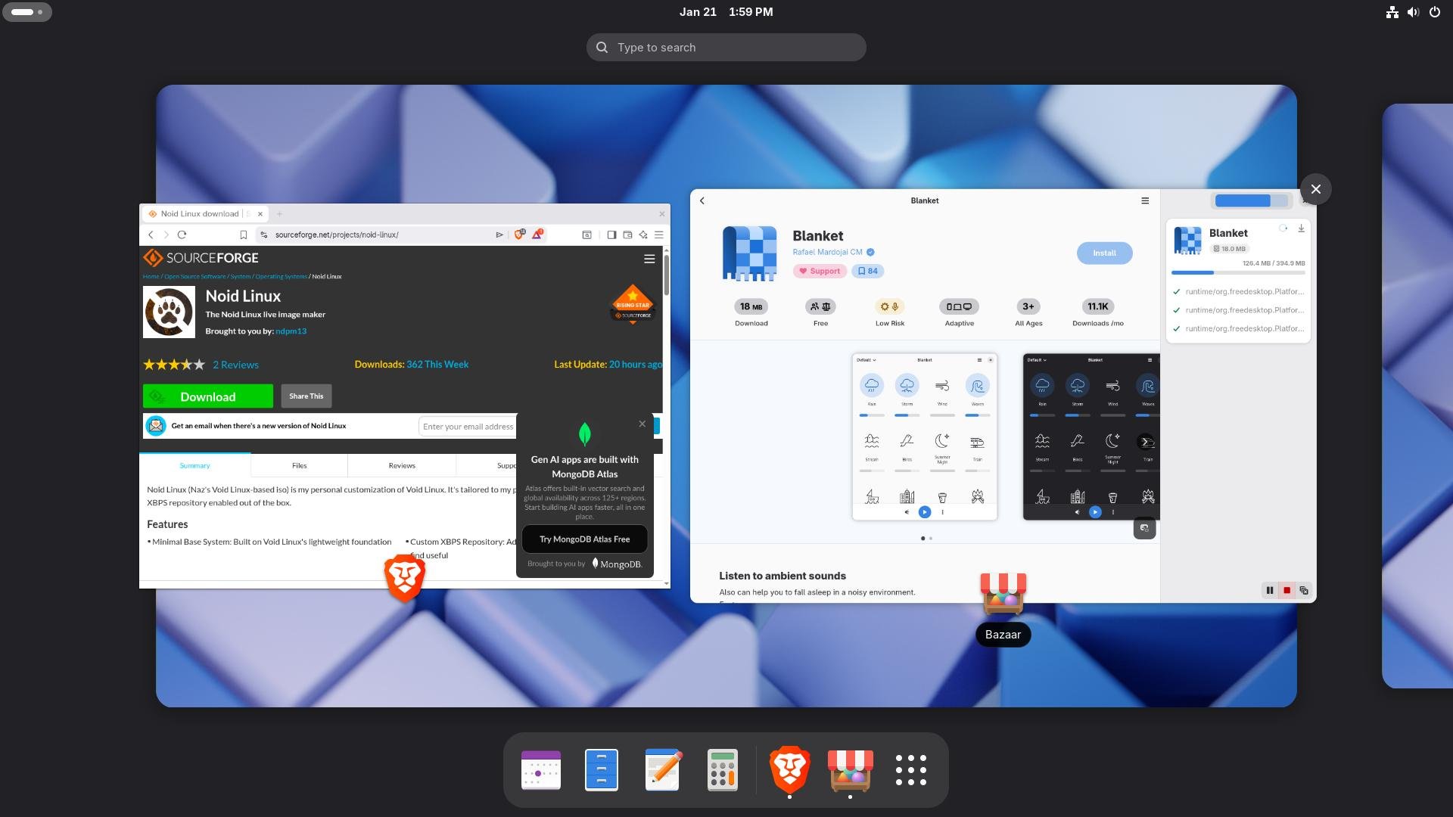Click the green Download button
This screenshot has width=1453, height=817.
(x=208, y=396)
